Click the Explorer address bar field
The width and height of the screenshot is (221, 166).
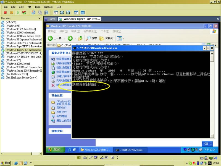tap(131, 45)
